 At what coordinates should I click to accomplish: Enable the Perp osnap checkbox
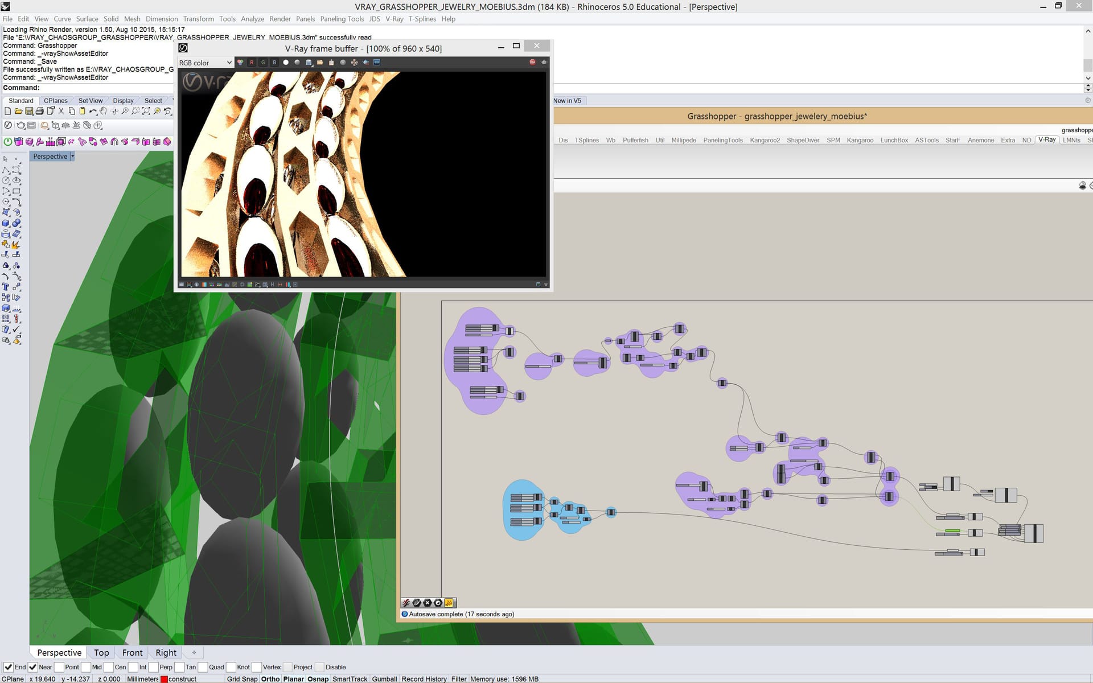(x=154, y=667)
